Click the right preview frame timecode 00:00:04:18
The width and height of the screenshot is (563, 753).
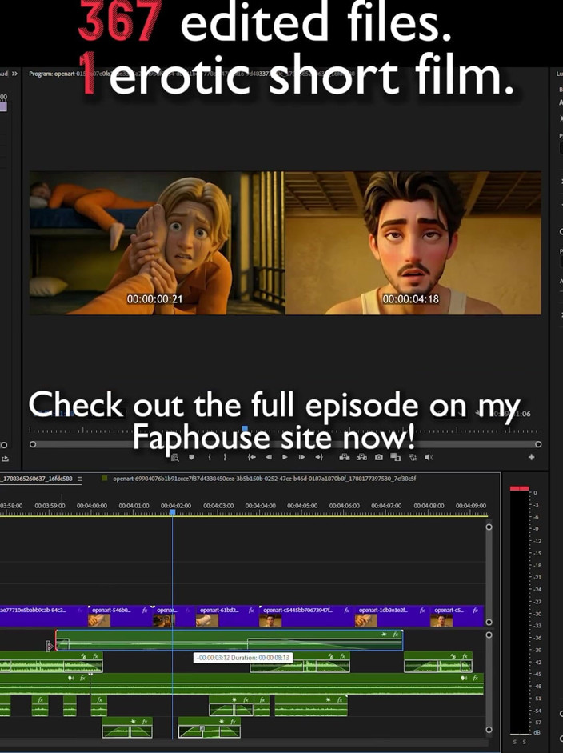pyautogui.click(x=411, y=298)
